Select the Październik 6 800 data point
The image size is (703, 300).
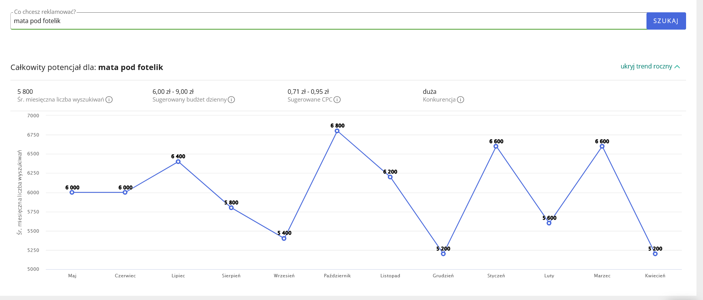[337, 131]
